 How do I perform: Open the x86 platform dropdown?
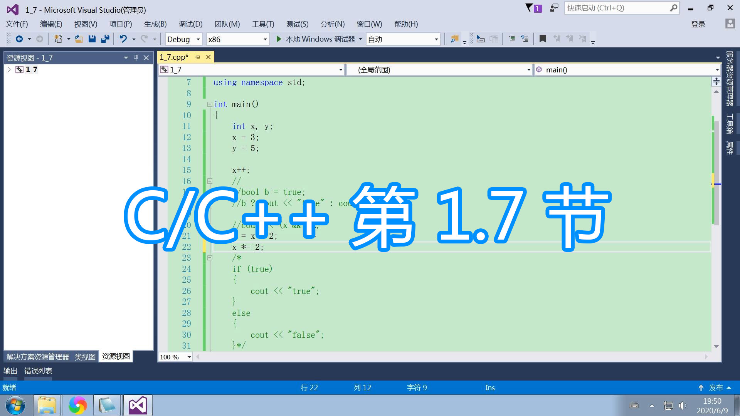click(x=264, y=39)
